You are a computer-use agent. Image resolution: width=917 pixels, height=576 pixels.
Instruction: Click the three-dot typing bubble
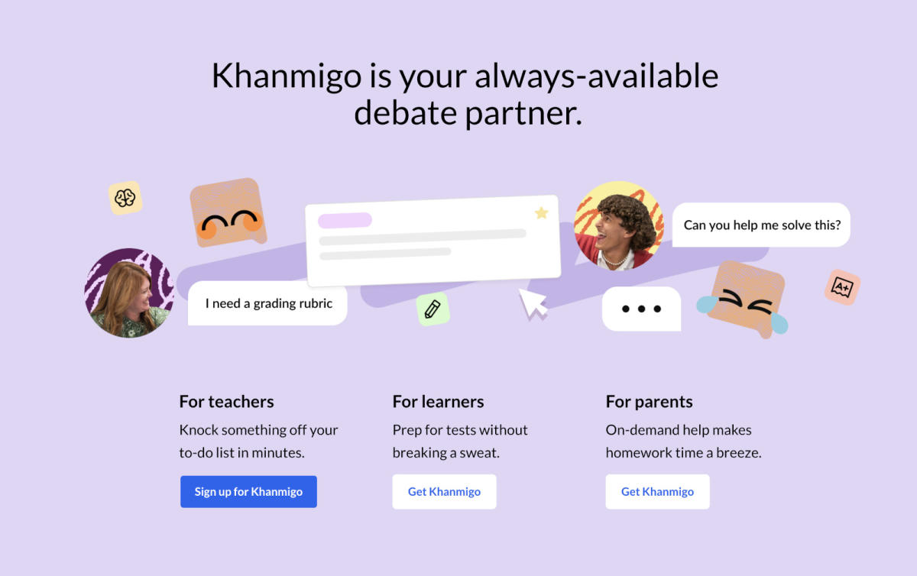point(641,309)
